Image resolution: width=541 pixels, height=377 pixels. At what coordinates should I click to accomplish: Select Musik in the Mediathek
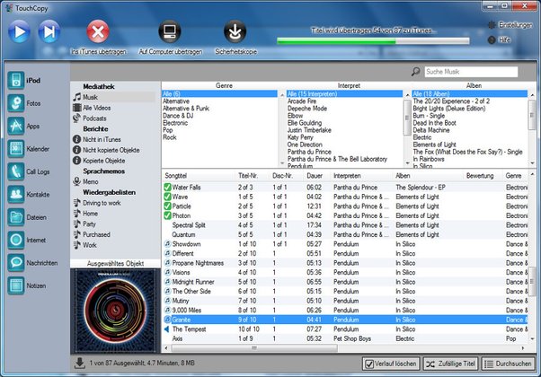(113, 97)
